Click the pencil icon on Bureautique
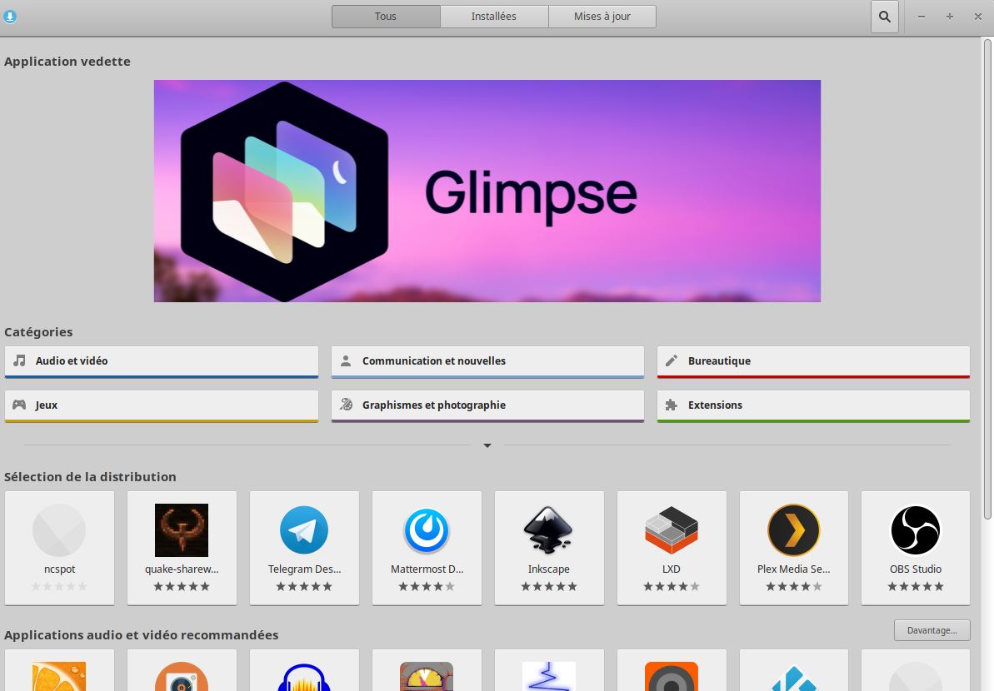Screen dimensions: 994x691 [672, 360]
